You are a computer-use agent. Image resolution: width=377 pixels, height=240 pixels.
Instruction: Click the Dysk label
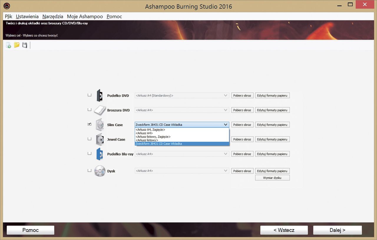point(111,171)
